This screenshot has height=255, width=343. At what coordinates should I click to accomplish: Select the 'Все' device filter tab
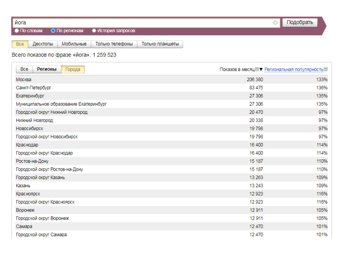20,44
